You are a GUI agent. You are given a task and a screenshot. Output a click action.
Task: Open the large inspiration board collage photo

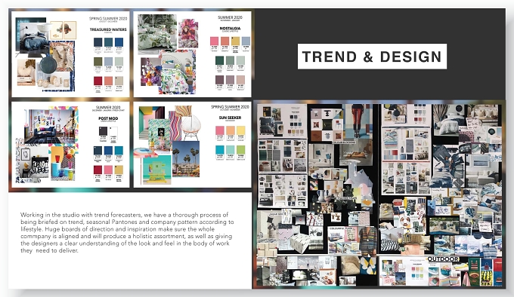pos(379,194)
